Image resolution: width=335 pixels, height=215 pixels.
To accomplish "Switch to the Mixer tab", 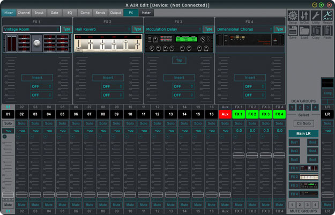I will pyautogui.click(x=9, y=13).
